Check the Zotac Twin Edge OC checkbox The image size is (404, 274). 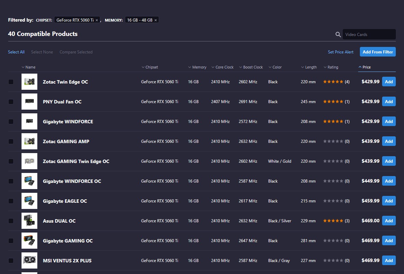[x=11, y=82]
